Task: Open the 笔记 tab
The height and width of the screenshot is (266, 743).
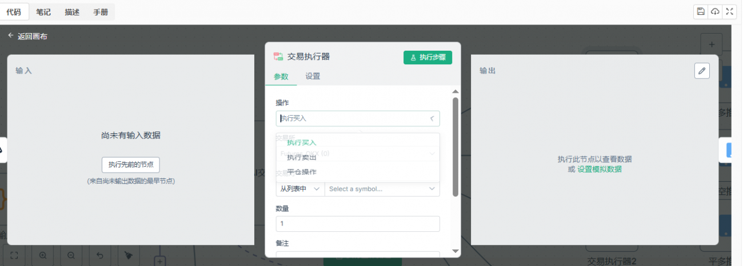Action: click(x=43, y=12)
